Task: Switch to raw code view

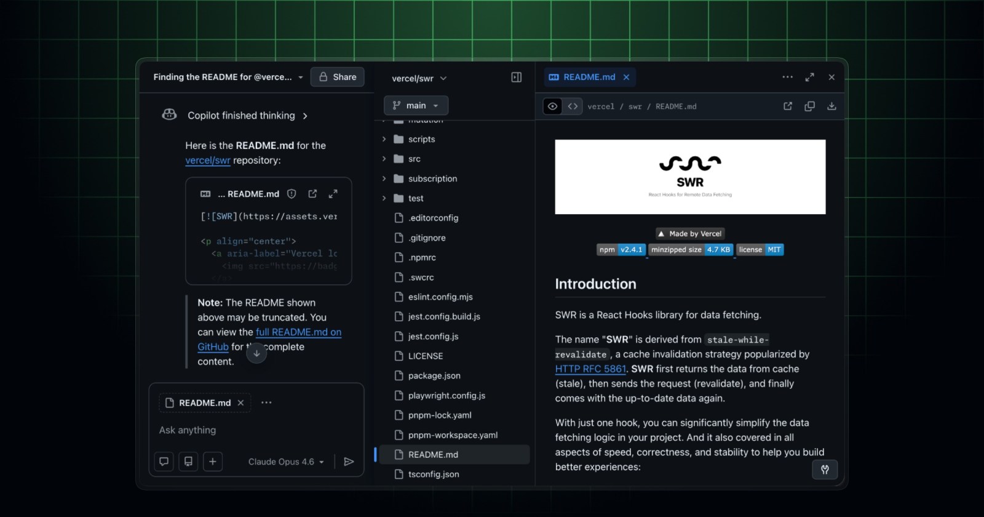Action: (573, 106)
